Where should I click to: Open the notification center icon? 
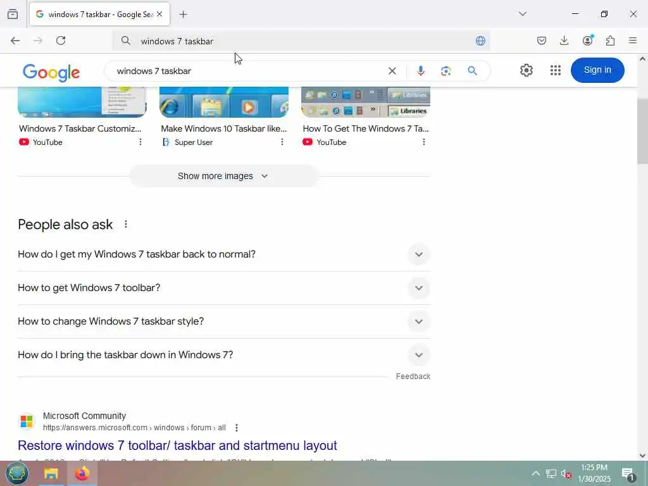coord(628,473)
